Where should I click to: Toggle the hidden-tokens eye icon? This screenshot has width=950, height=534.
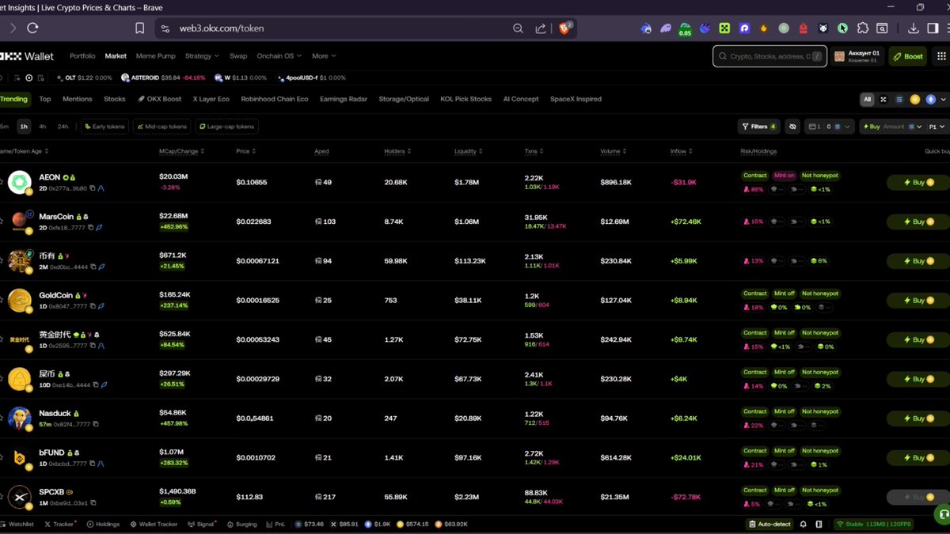point(792,127)
